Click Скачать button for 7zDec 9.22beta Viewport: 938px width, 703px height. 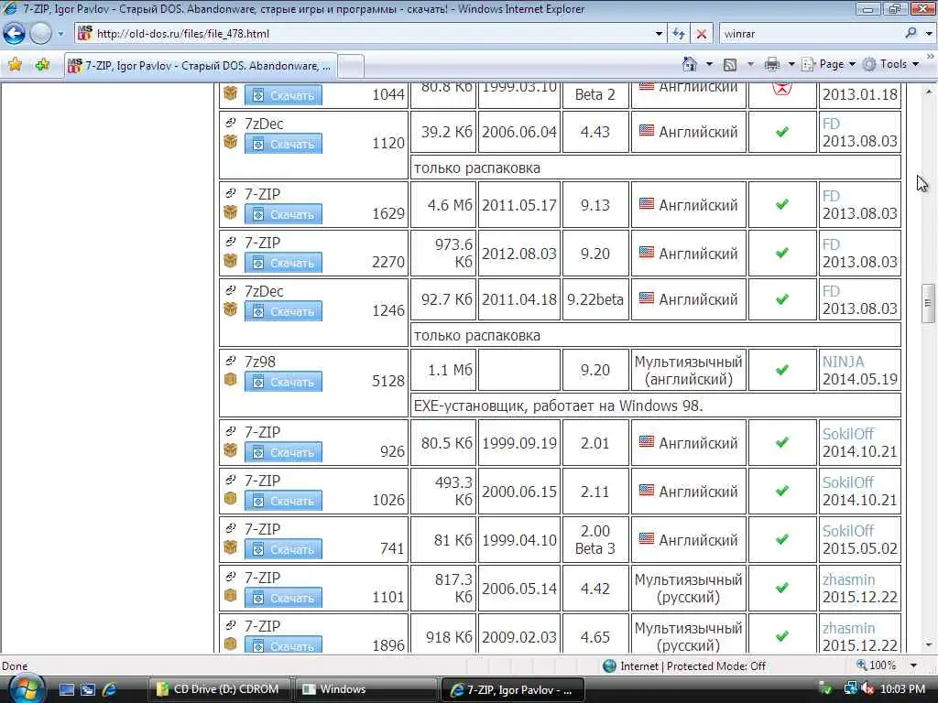click(283, 311)
